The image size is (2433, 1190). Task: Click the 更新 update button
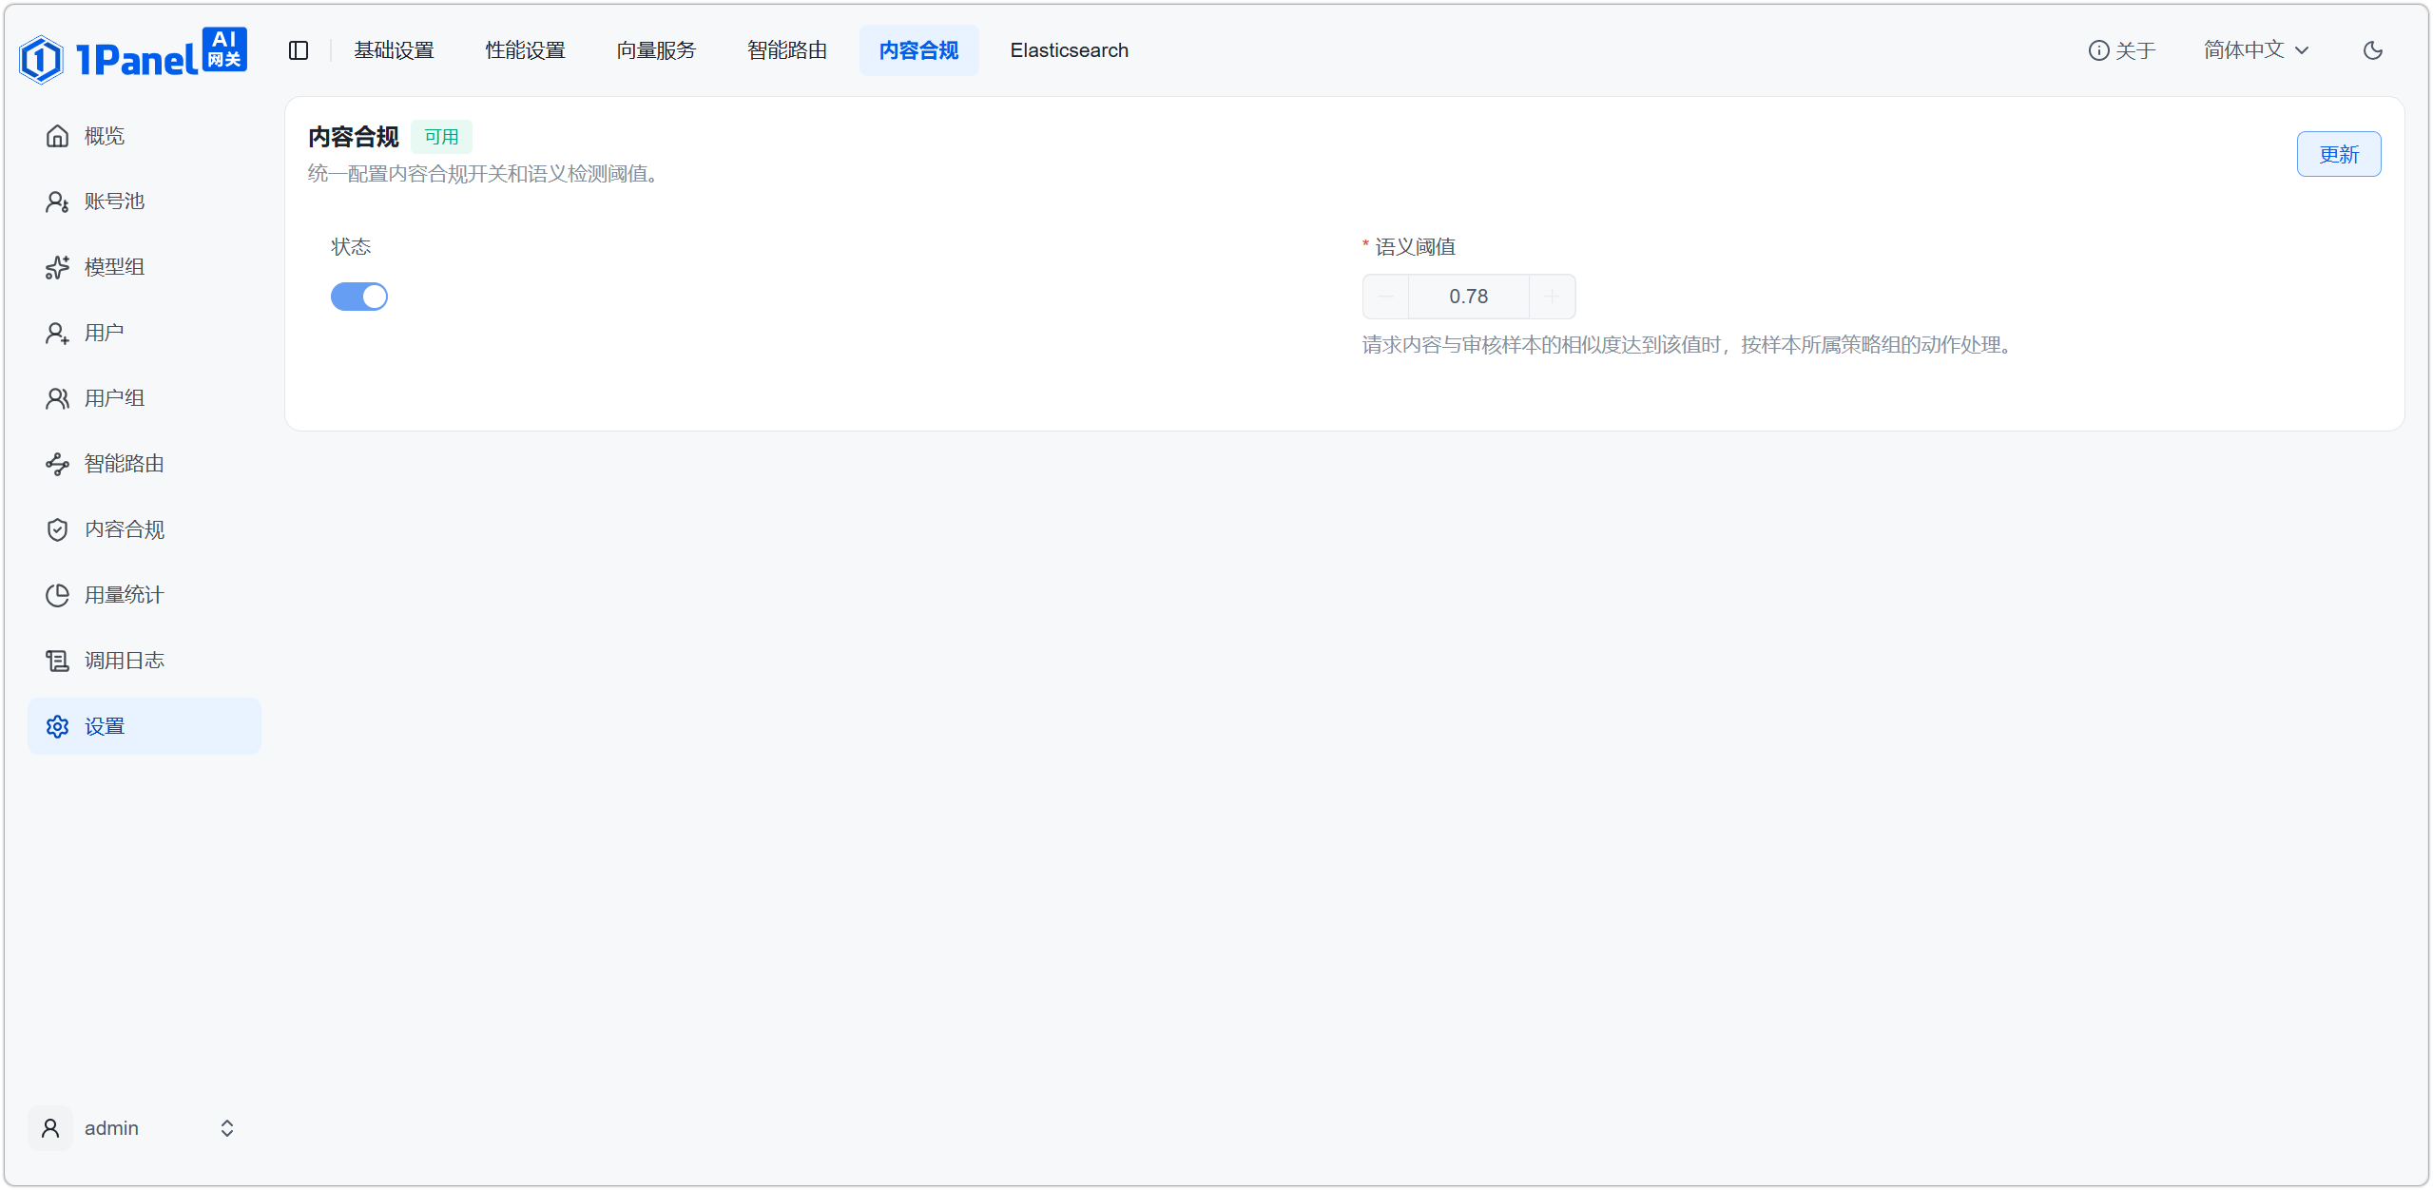[x=2339, y=154]
